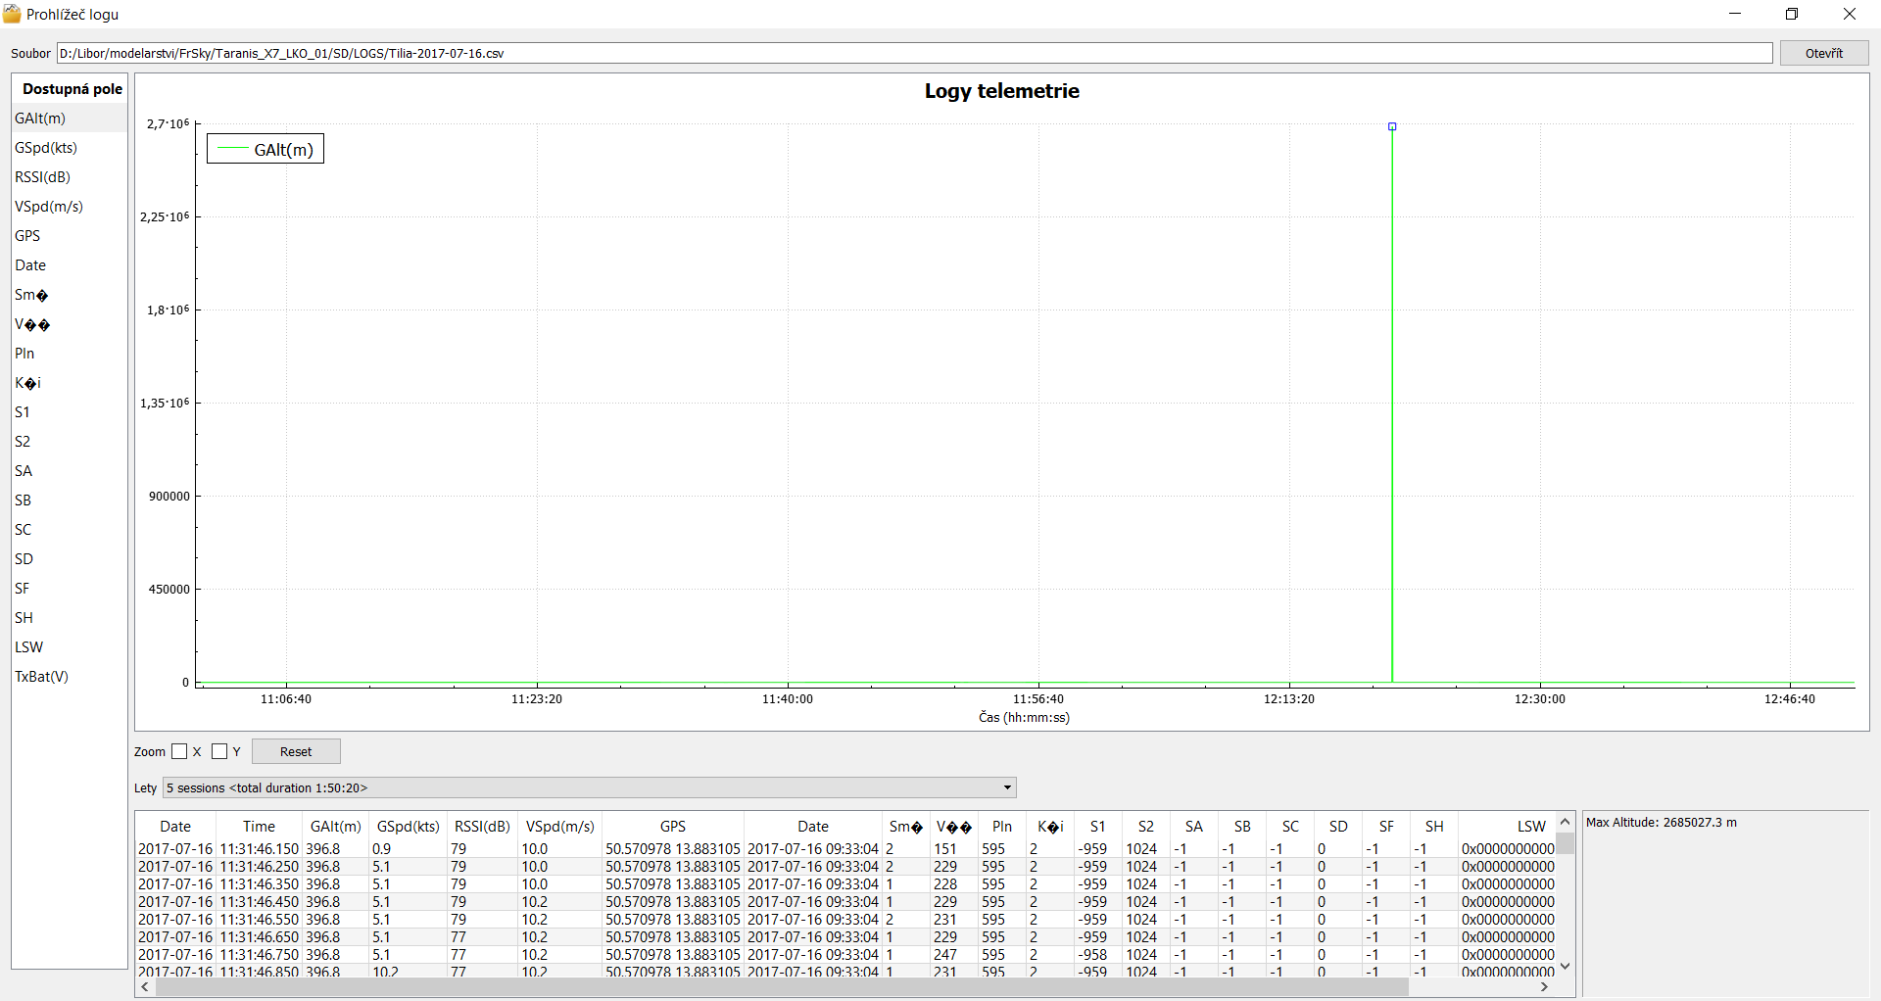This screenshot has width=1881, height=1001.
Task: Select the SD field in the list
Action: point(70,558)
